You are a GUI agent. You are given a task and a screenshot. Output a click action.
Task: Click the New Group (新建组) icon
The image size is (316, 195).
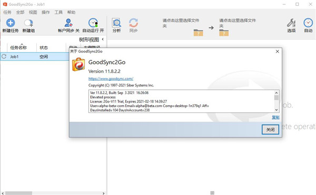(x=28, y=23)
